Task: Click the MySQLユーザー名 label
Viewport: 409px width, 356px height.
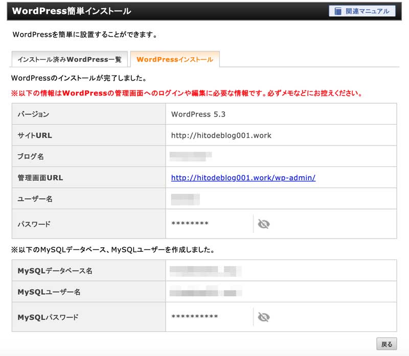Action: tap(49, 292)
